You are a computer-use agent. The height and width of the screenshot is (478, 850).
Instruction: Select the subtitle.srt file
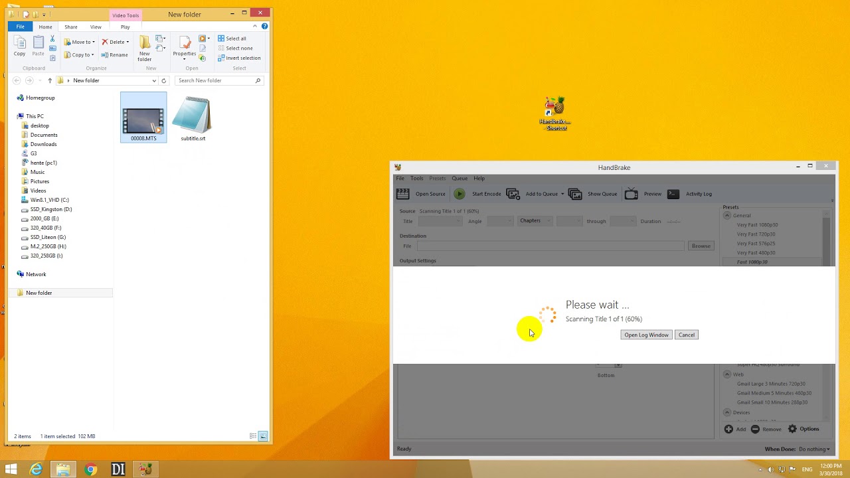pyautogui.click(x=193, y=119)
